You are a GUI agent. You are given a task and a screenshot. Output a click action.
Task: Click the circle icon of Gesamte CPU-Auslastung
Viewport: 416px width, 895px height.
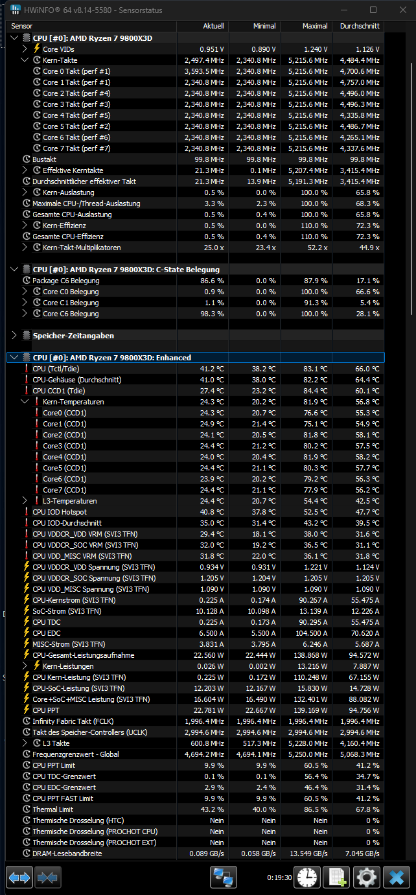pyautogui.click(x=27, y=215)
